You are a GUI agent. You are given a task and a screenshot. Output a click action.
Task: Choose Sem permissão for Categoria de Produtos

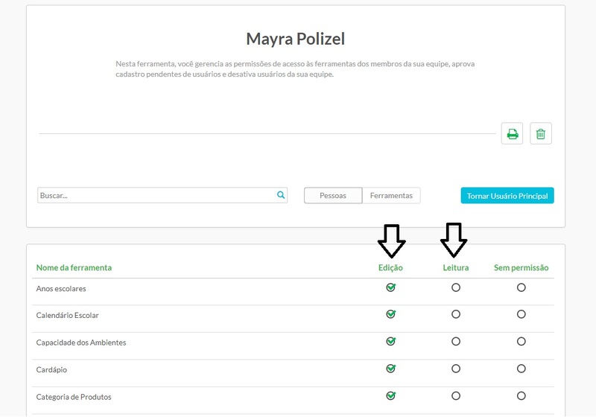(521, 395)
